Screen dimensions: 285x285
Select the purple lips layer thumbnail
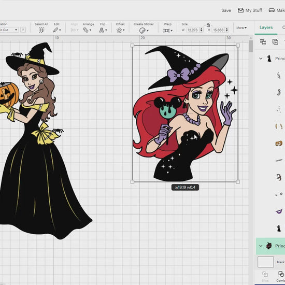(279, 211)
